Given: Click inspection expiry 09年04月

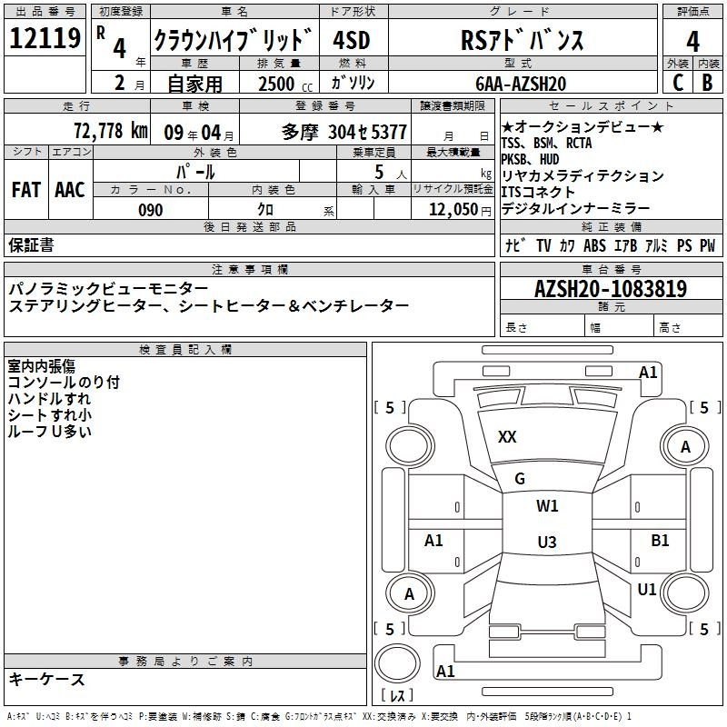Looking at the screenshot, I should tap(199, 133).
